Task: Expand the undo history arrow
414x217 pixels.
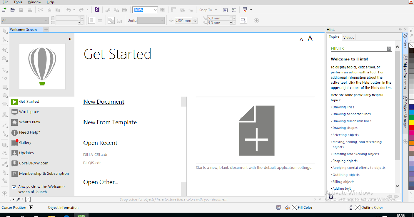Action: pyautogui.click(x=74, y=10)
